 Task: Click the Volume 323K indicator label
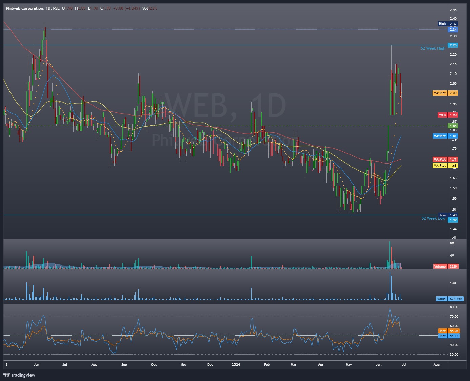(x=446, y=267)
